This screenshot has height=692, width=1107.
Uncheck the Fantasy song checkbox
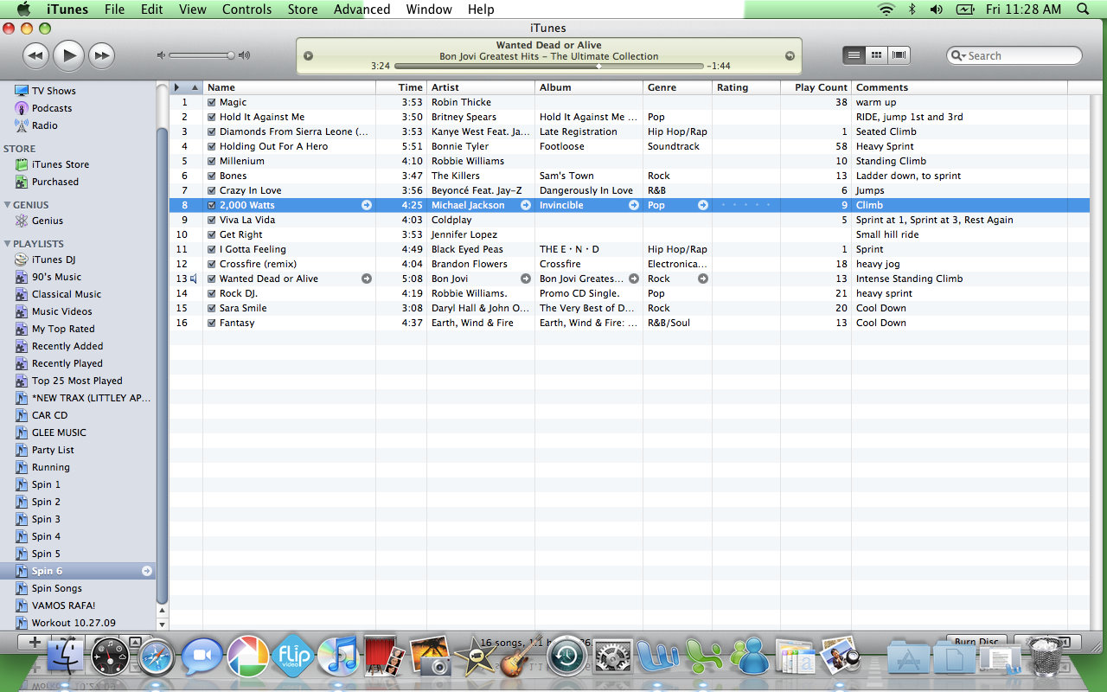pyautogui.click(x=212, y=323)
